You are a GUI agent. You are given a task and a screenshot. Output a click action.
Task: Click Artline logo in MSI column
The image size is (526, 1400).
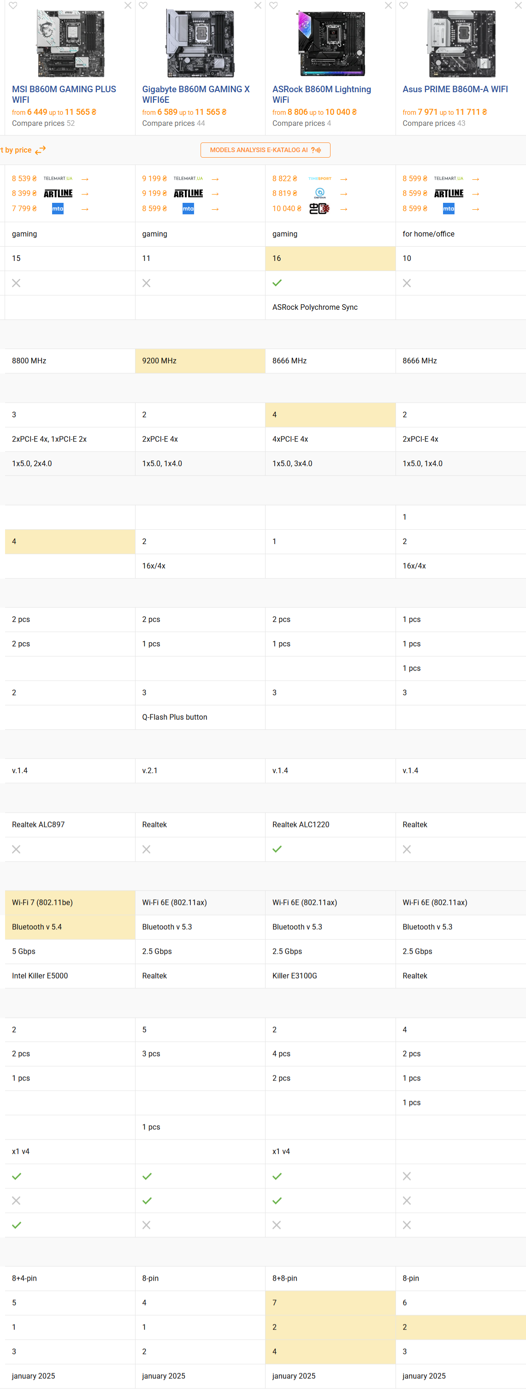58,194
